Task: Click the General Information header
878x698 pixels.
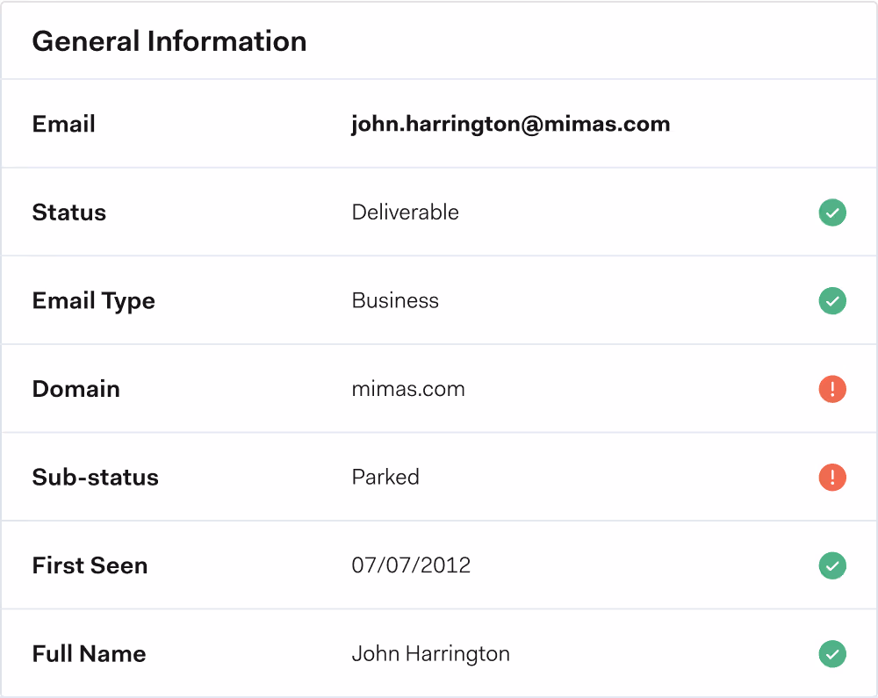Action: [x=169, y=40]
